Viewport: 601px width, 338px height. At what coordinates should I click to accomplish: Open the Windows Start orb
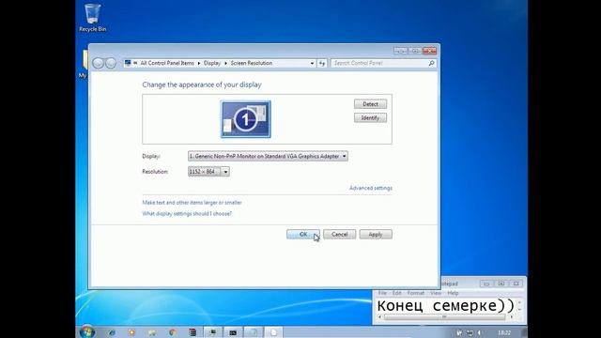[87, 331]
